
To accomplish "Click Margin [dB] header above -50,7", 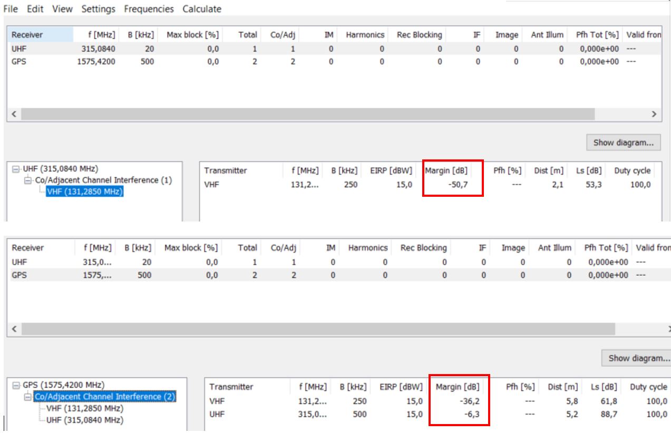I will (446, 170).
